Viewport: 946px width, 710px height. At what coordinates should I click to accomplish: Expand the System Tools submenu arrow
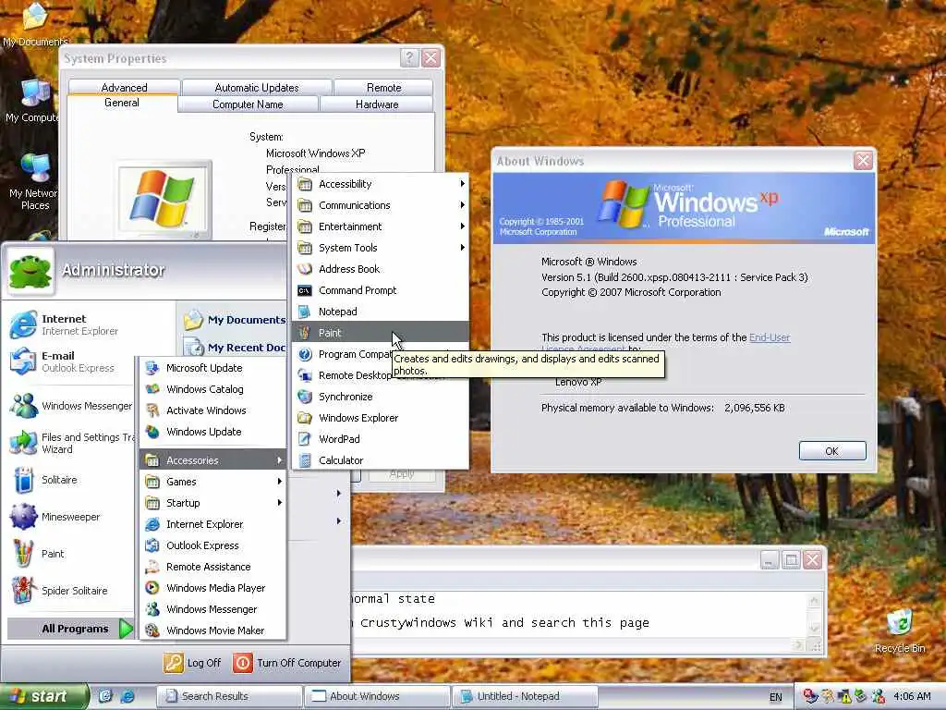[x=462, y=248]
